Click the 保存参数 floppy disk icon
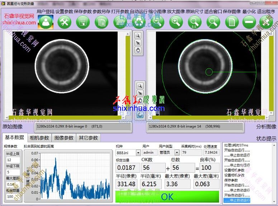278x206 pixels. 83,22
